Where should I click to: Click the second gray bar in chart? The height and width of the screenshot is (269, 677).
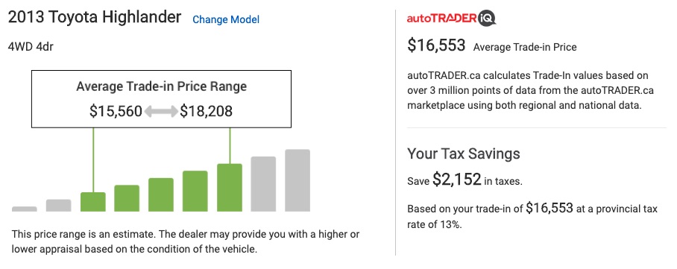pyautogui.click(x=58, y=206)
